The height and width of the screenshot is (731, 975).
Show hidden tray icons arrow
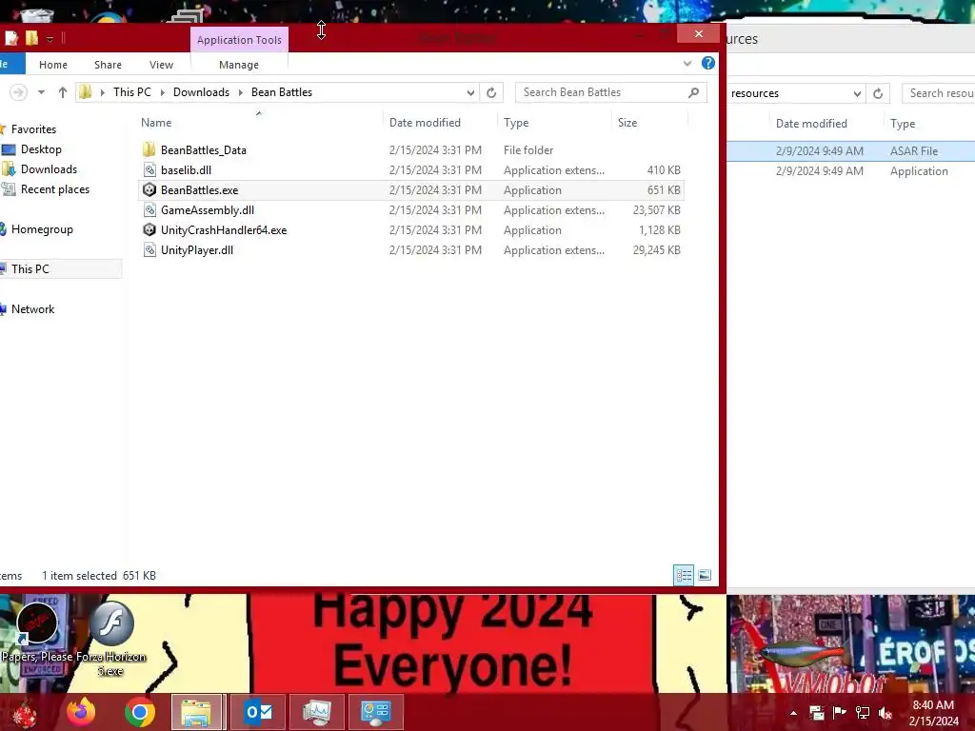coord(793,713)
